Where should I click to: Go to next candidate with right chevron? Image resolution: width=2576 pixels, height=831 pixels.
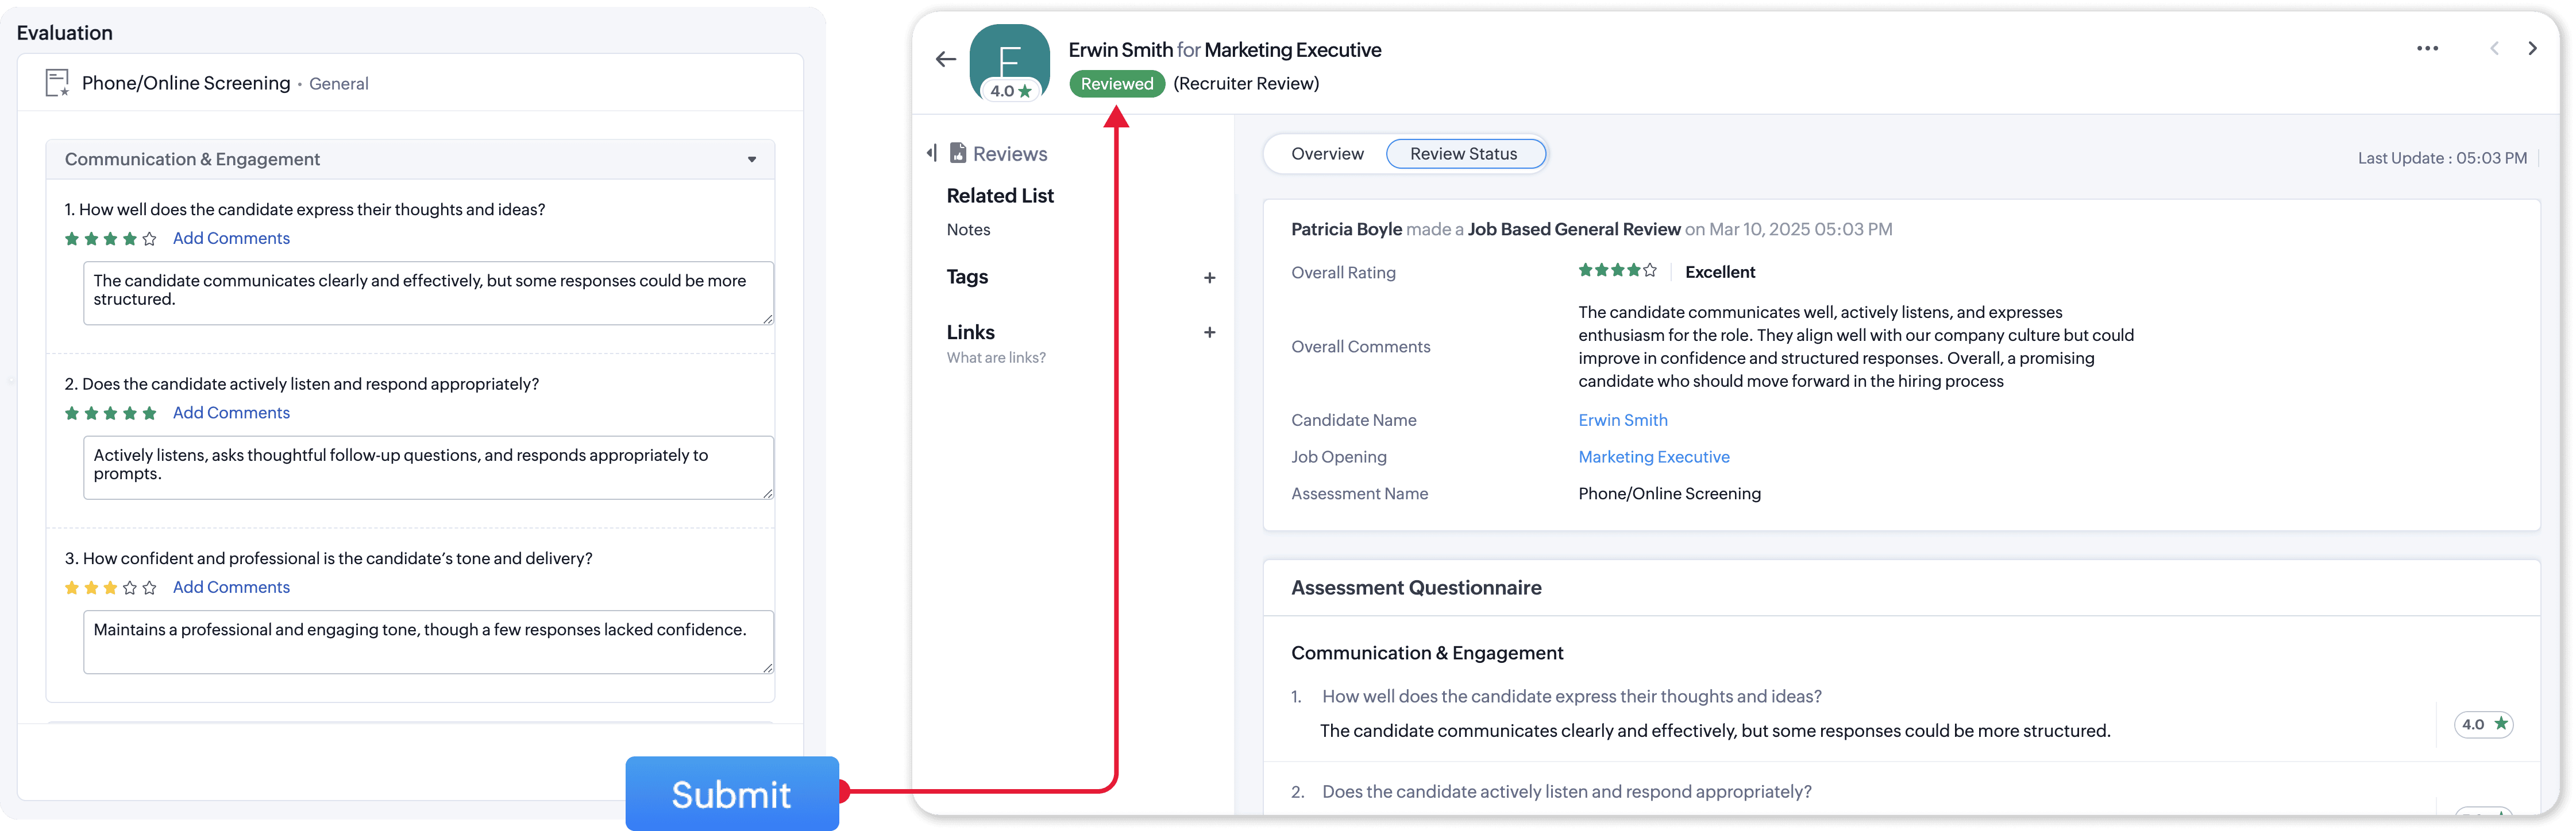pyautogui.click(x=2532, y=49)
